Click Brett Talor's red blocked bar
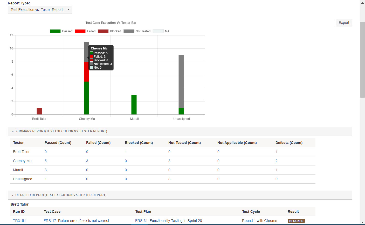Viewport: 365px width, 225px height. pos(39,111)
